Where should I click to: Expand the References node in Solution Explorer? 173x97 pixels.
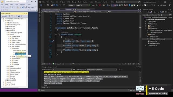[146, 24]
